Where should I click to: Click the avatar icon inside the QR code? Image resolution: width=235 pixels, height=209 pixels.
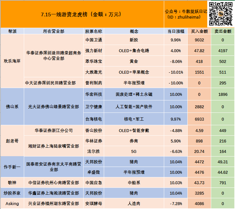[x=221, y=14]
